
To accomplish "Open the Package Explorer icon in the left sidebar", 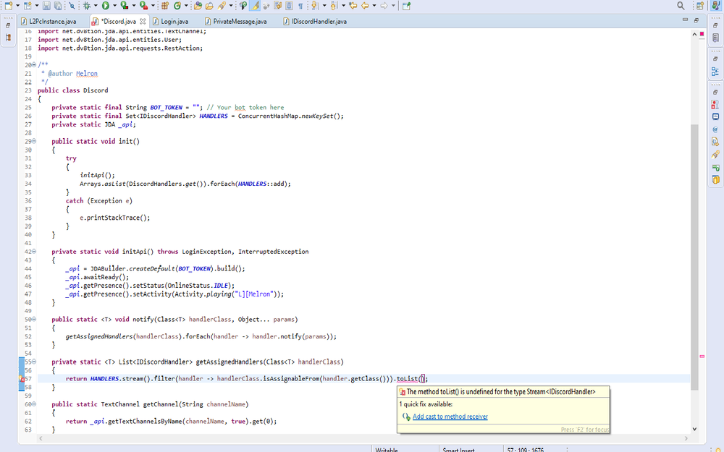I will pyautogui.click(x=7, y=39).
